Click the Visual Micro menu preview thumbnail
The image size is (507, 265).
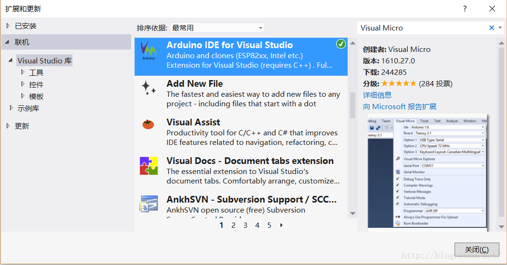click(427, 173)
